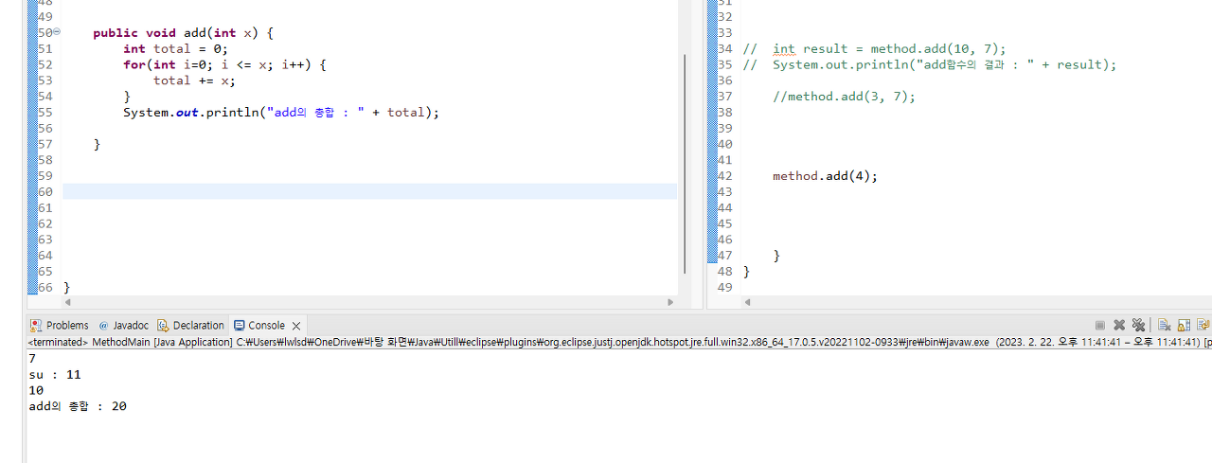Click the 'public void add(int x) {' line
Viewport: 1212px width, 463px height.
pyautogui.click(x=183, y=33)
